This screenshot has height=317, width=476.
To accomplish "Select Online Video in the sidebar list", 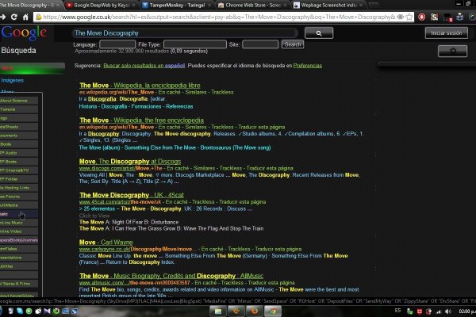I will [x=19, y=231].
